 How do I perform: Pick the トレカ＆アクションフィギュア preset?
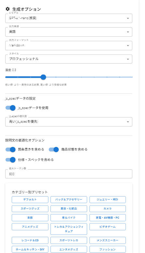pos(69,229)
